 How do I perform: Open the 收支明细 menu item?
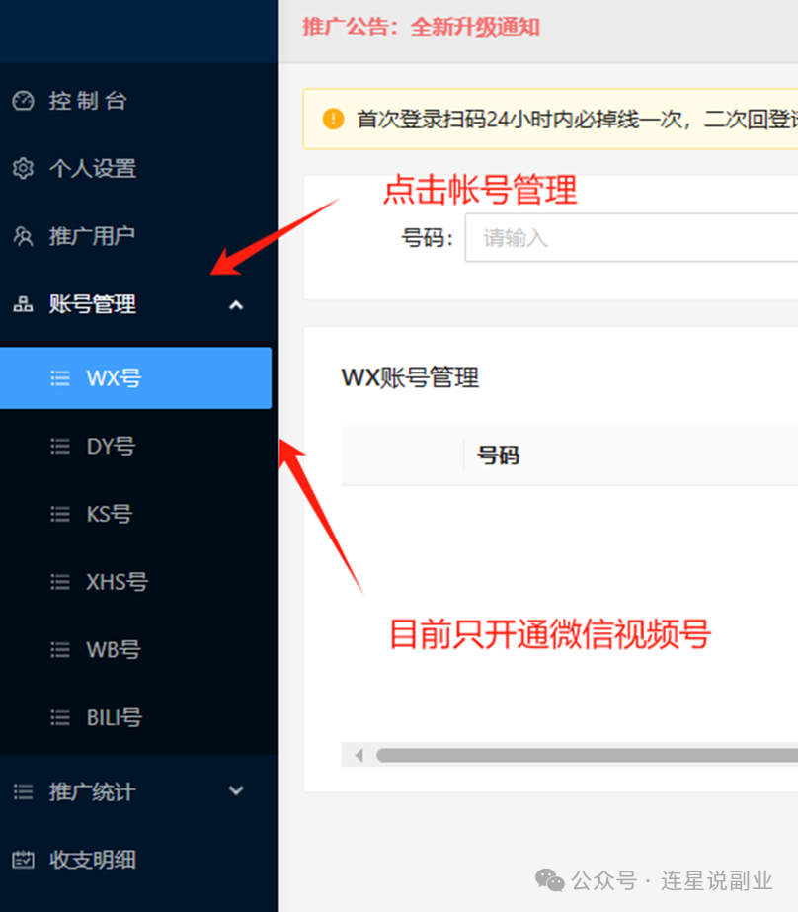pyautogui.click(x=93, y=859)
